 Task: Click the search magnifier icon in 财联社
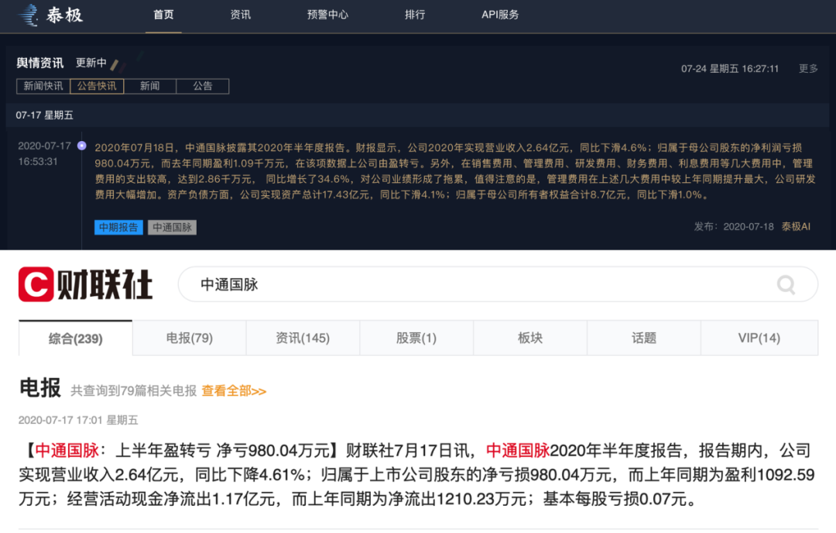(786, 284)
